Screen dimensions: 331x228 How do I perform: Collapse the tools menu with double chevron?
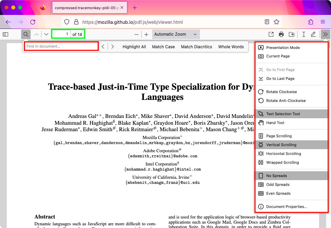click(325, 34)
